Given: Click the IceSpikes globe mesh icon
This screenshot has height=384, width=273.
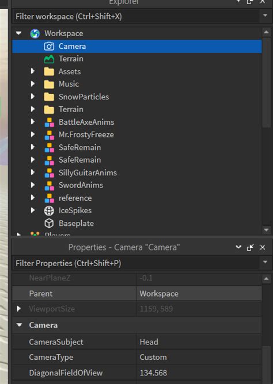Looking at the screenshot, I should 49,210.
